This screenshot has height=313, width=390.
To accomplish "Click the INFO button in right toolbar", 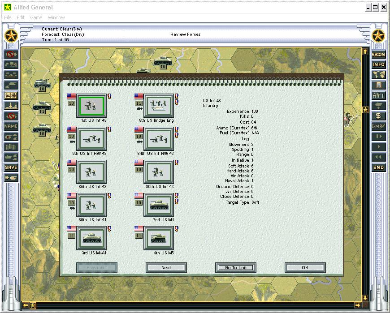I will click(x=378, y=65).
